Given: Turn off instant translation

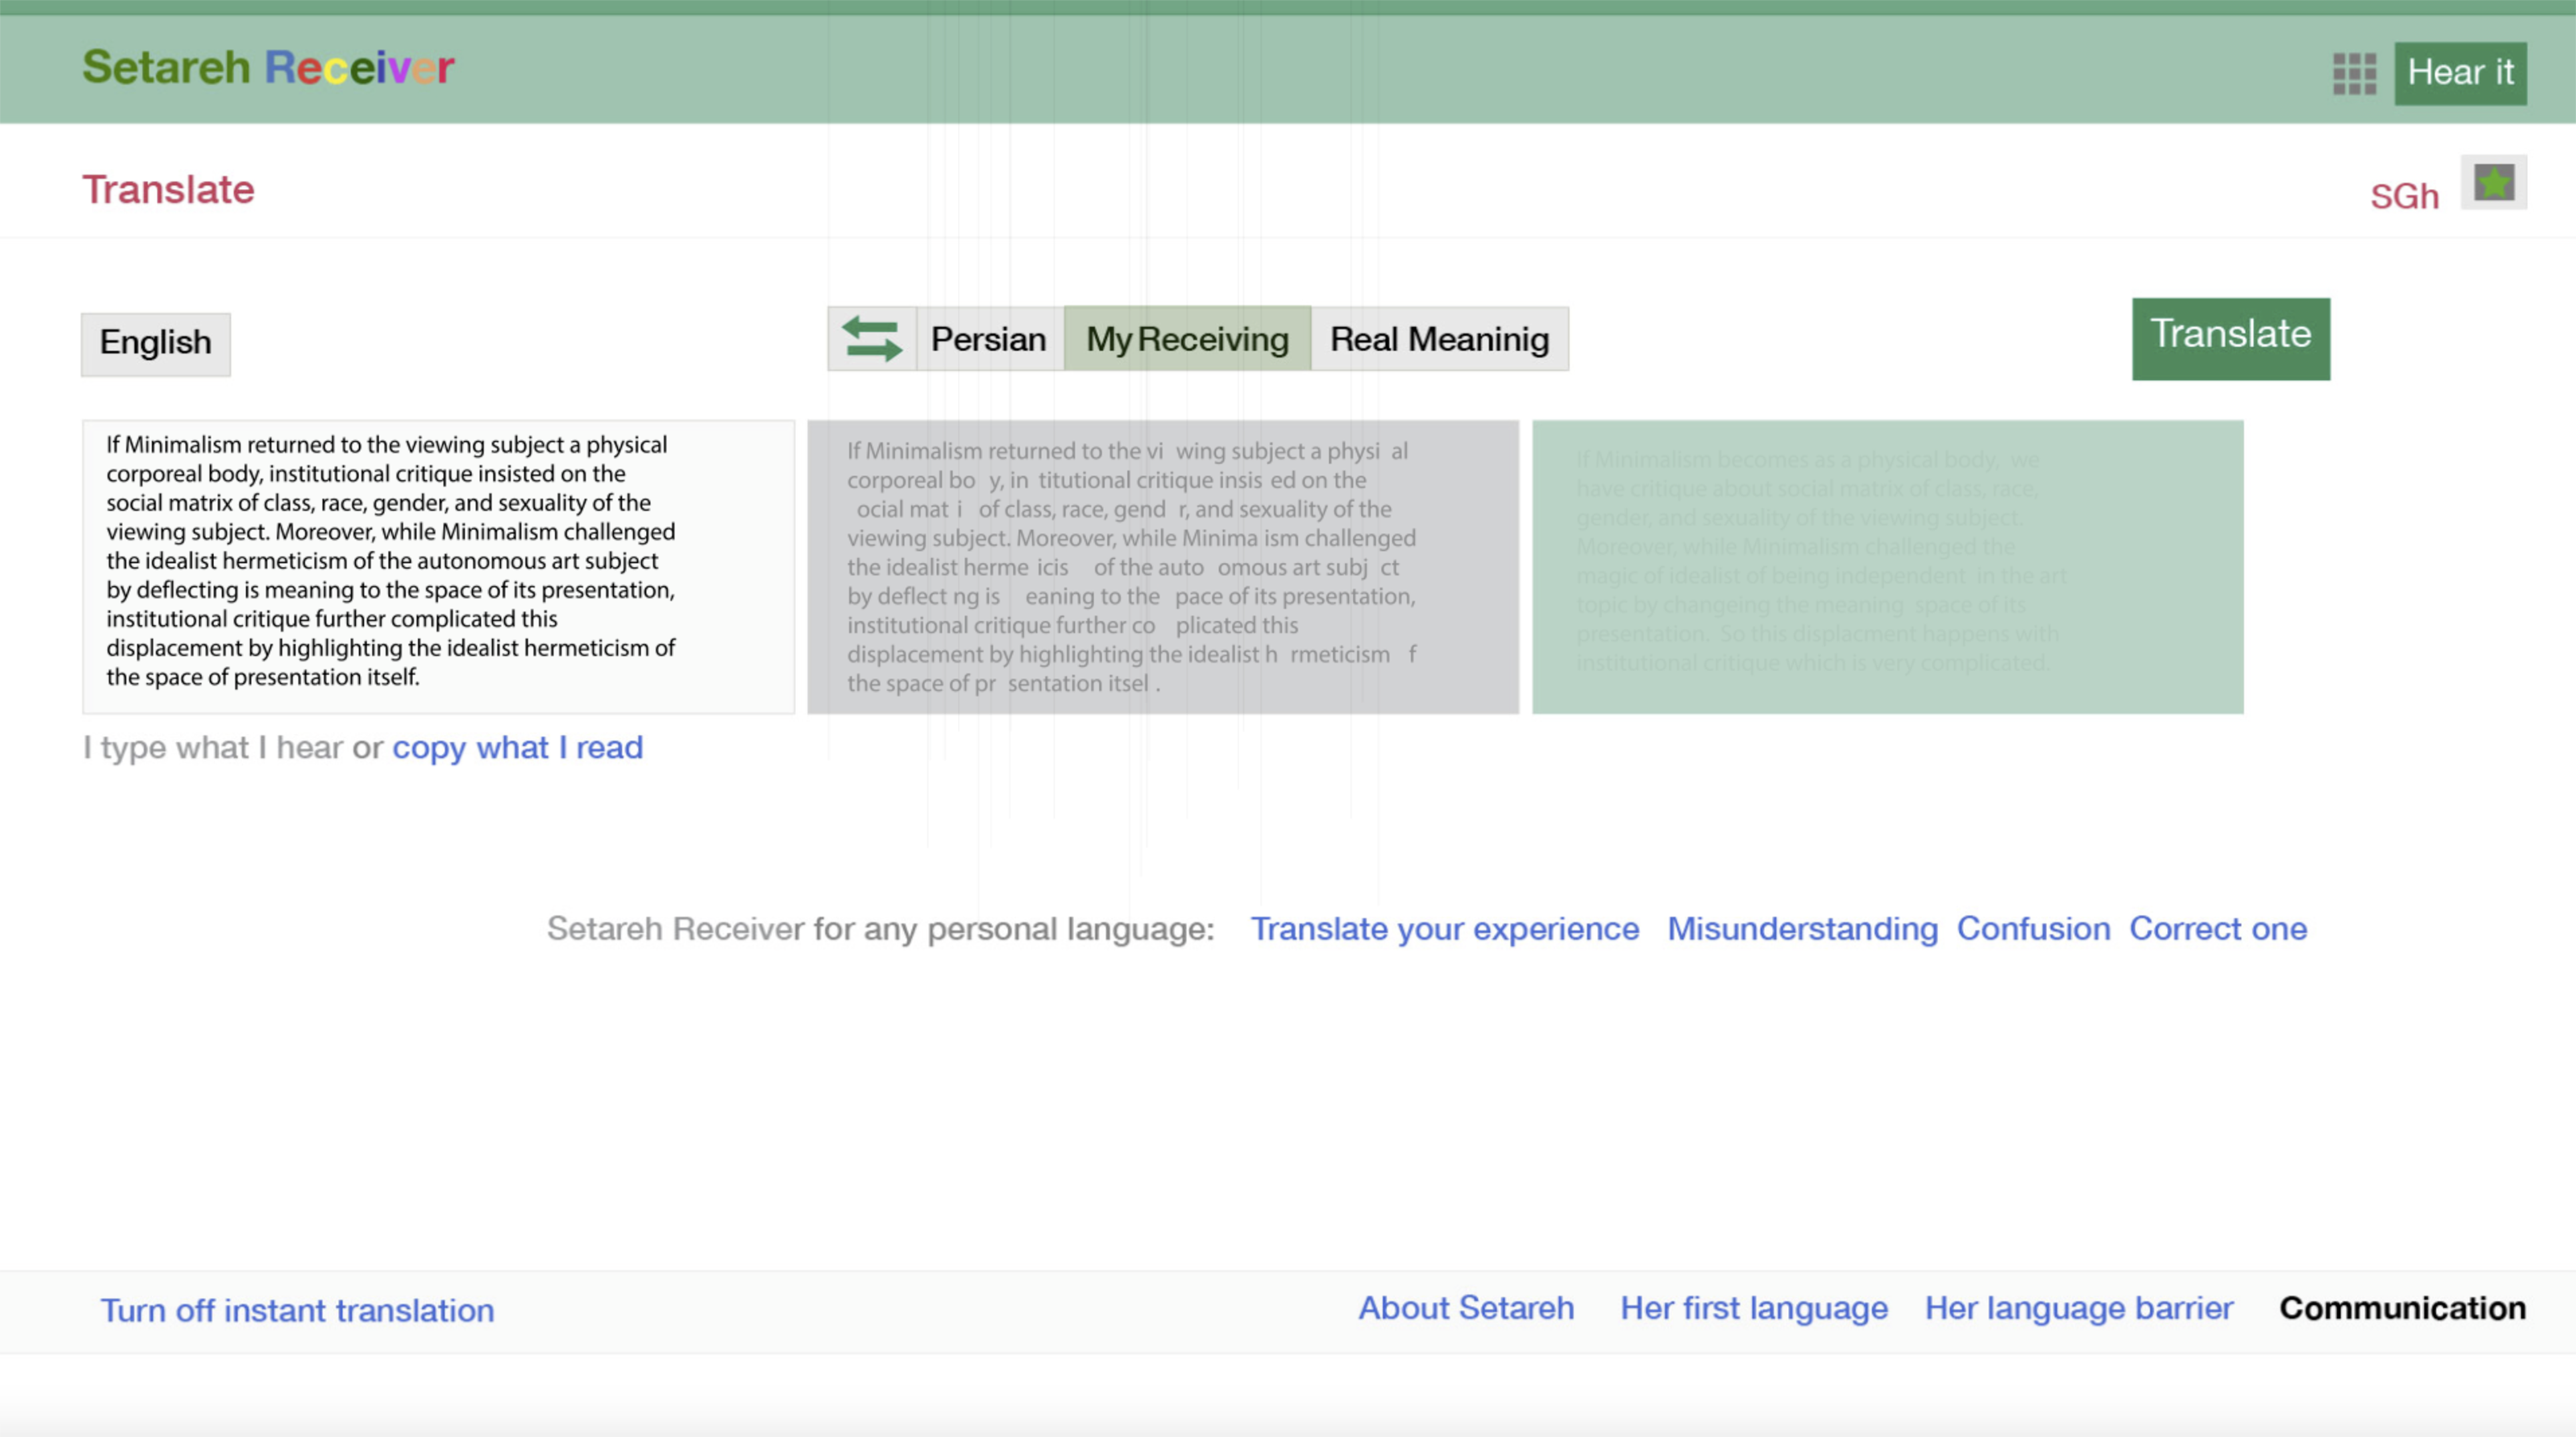Looking at the screenshot, I should point(297,1310).
